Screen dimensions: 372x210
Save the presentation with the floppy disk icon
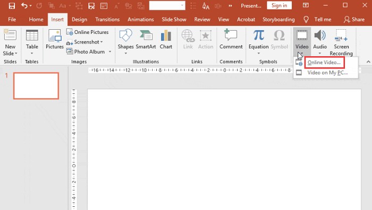pos(12,6)
